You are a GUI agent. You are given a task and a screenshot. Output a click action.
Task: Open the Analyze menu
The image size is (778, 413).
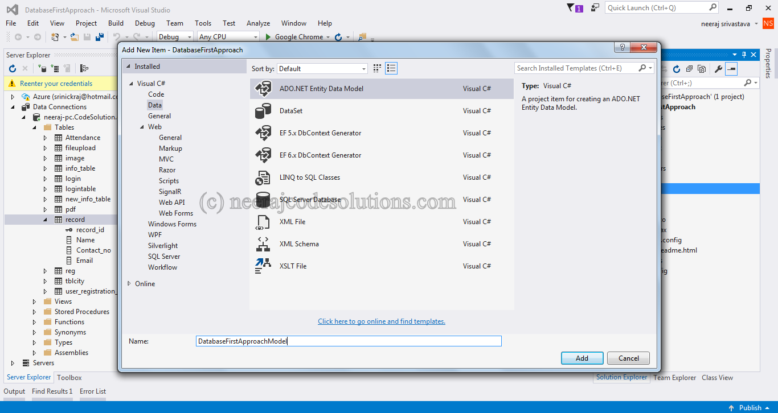coord(258,23)
